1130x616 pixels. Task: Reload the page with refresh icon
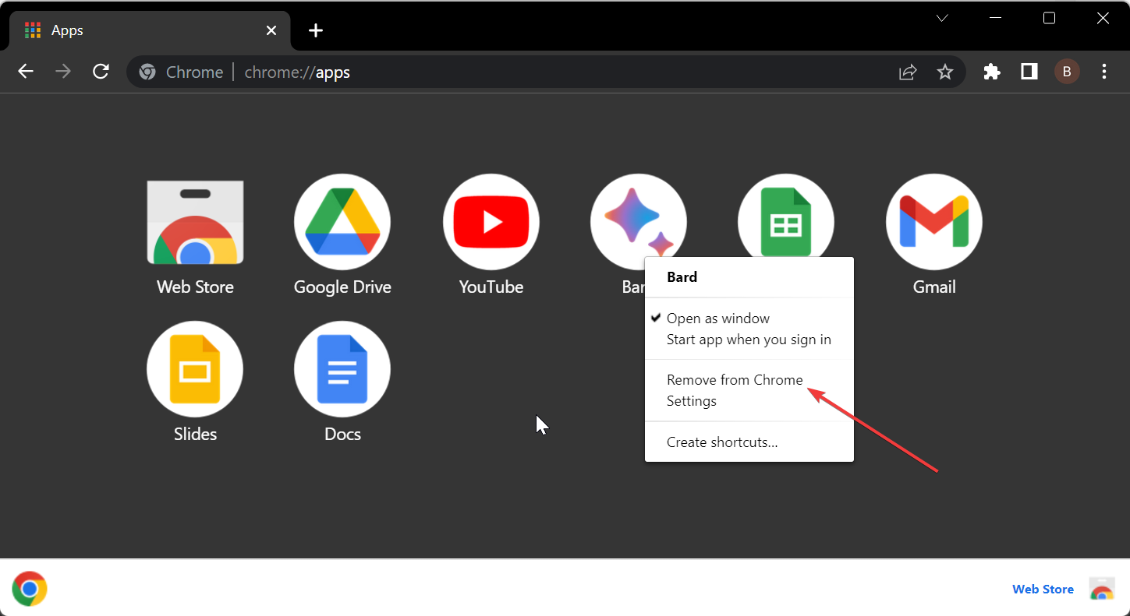coord(101,72)
